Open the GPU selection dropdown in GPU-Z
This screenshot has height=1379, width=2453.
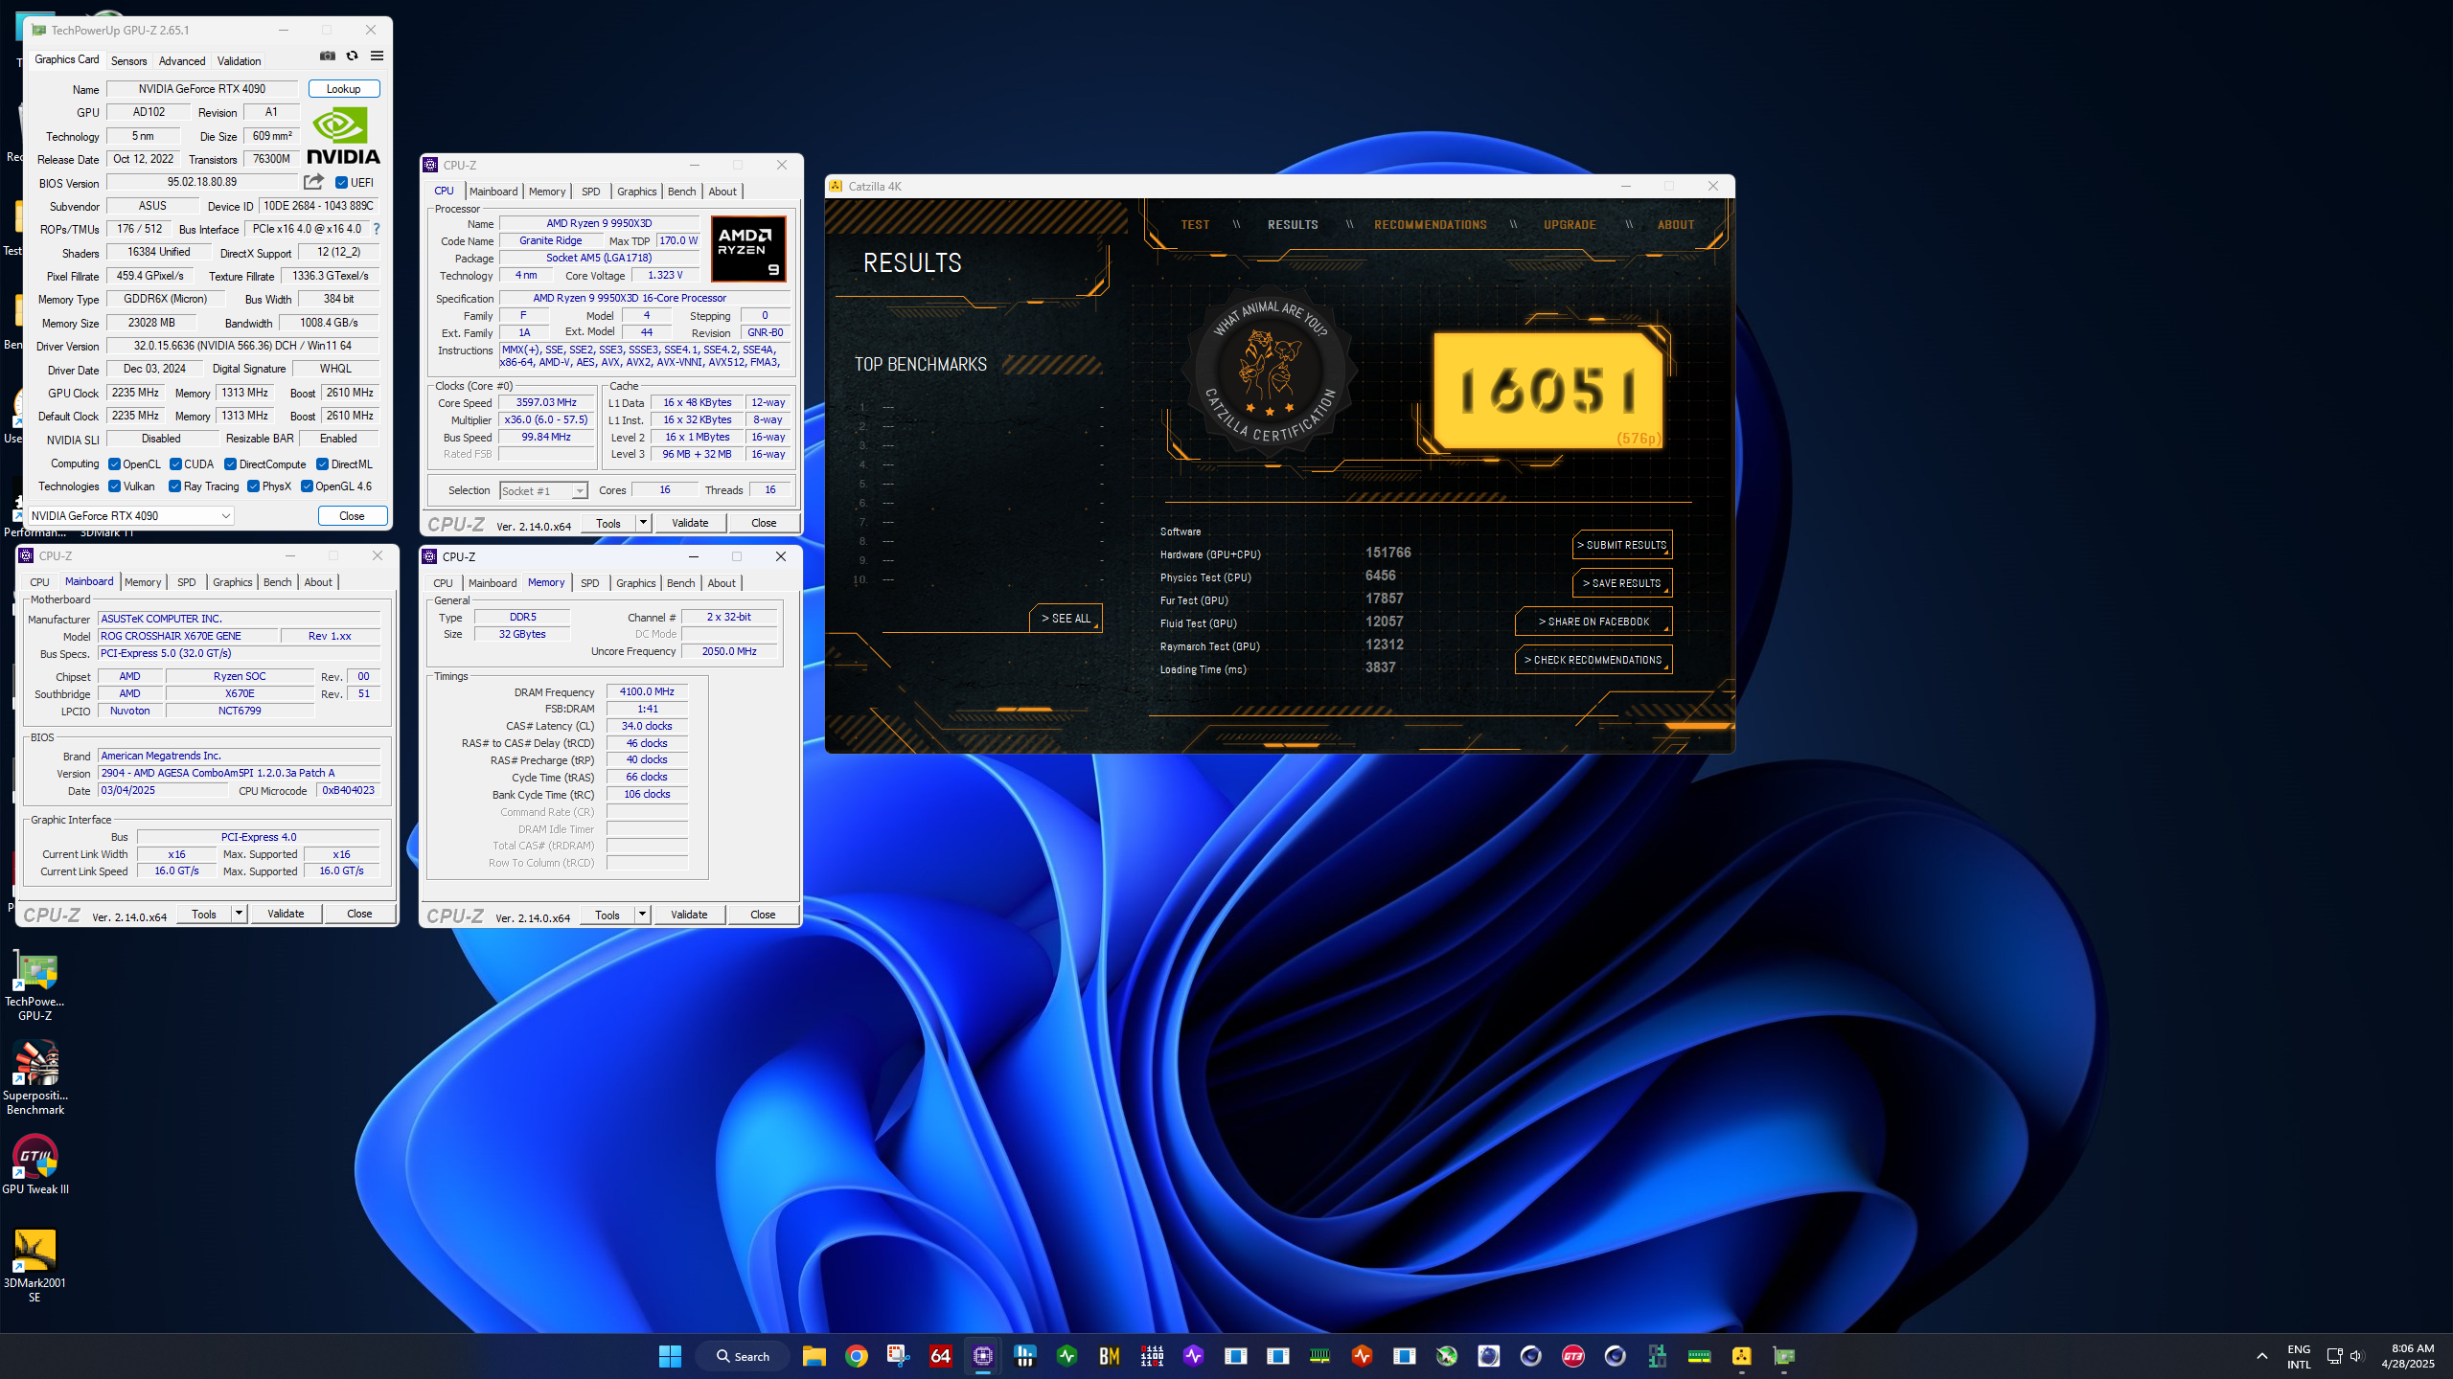pos(130,516)
